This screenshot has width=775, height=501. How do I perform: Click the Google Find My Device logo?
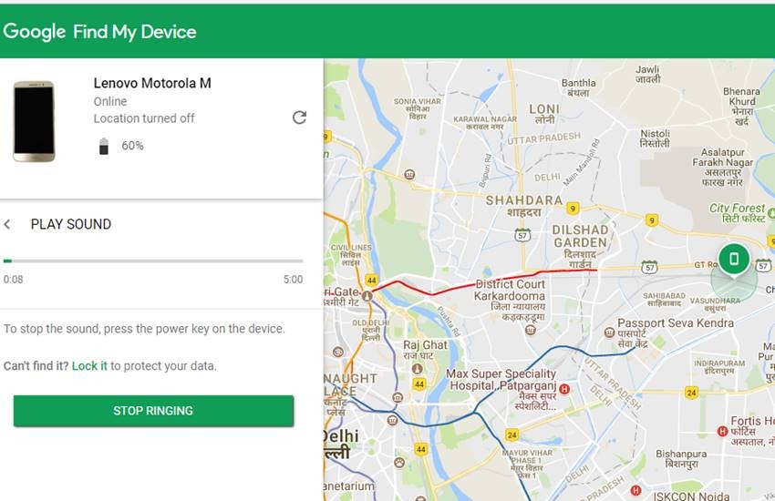99,32
